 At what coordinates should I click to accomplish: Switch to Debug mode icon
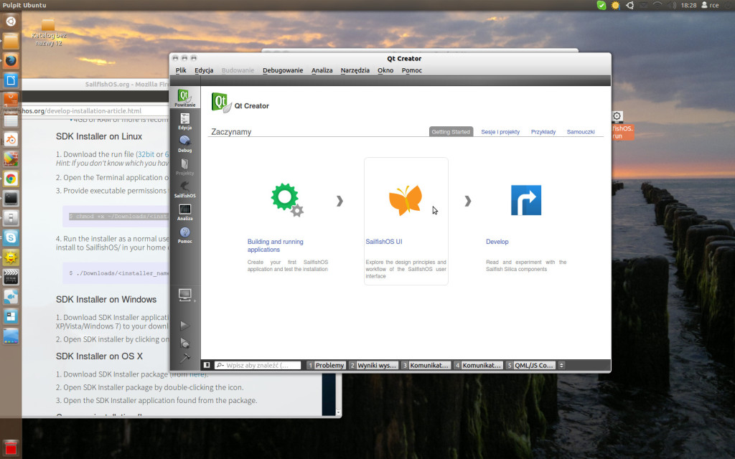[184, 143]
